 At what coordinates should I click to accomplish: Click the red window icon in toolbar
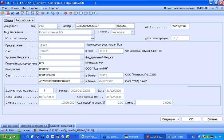coord(8,13)
